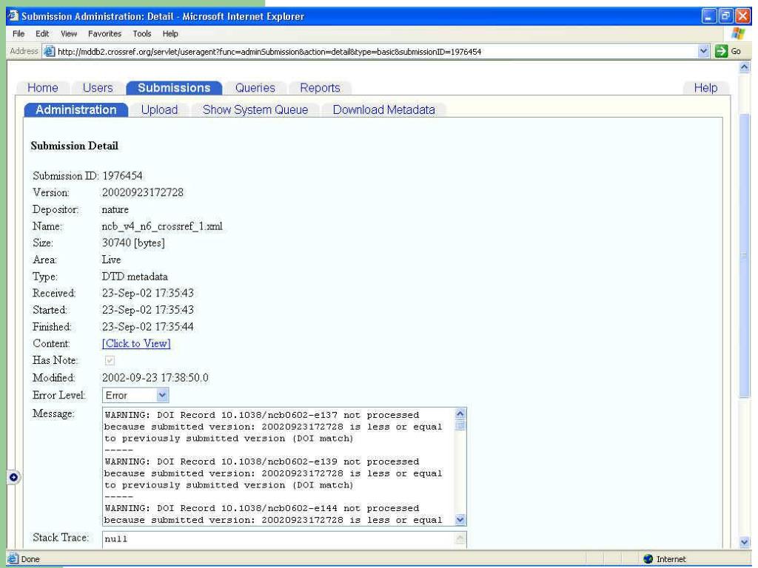Click the page icon beside Done in the status bar

pyautogui.click(x=13, y=559)
